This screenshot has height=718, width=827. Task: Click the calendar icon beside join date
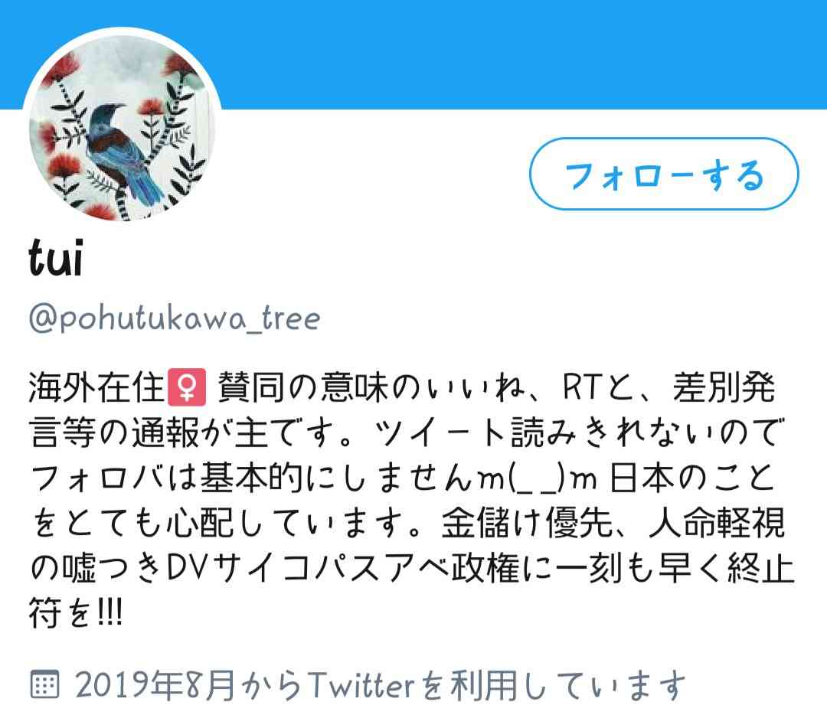tap(45, 684)
